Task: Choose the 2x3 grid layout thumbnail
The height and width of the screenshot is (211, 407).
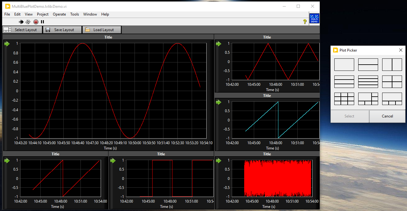Action: tap(344, 99)
